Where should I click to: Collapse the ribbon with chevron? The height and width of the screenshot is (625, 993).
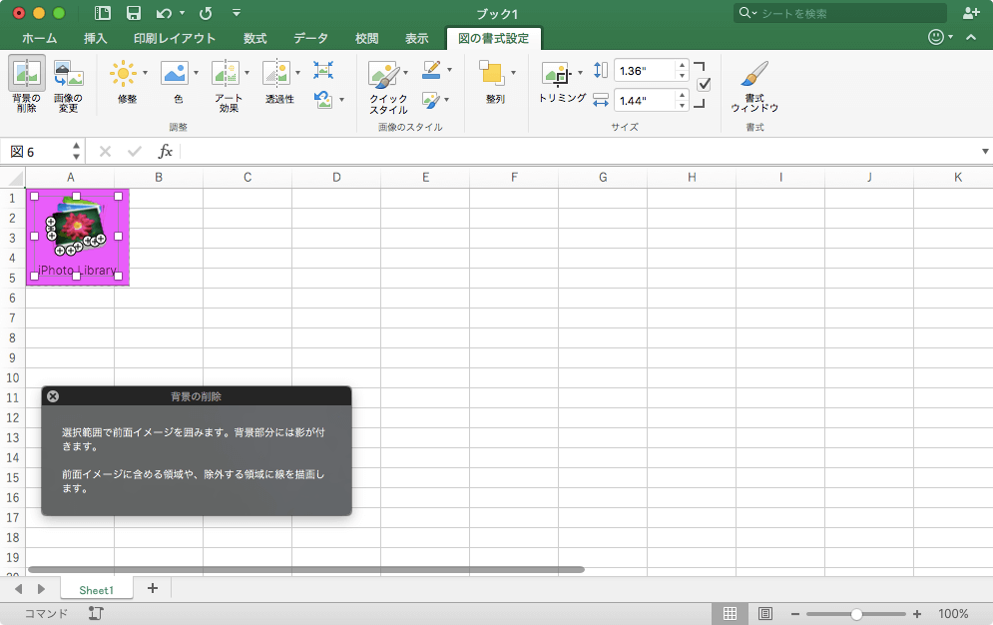point(971,37)
